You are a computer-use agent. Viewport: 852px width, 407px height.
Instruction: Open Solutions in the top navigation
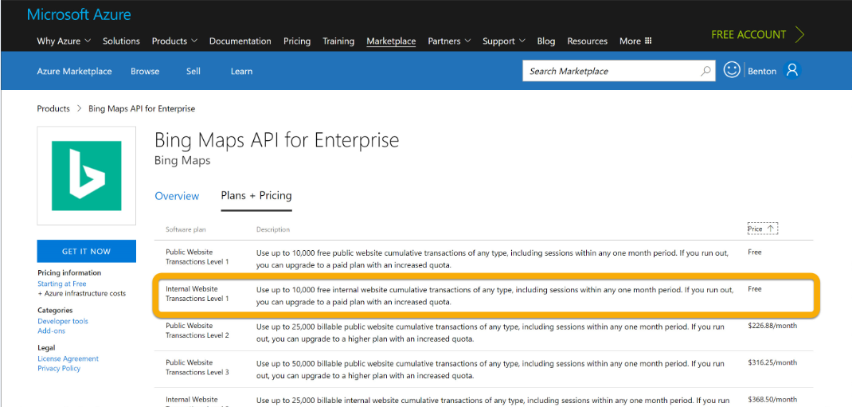click(121, 41)
